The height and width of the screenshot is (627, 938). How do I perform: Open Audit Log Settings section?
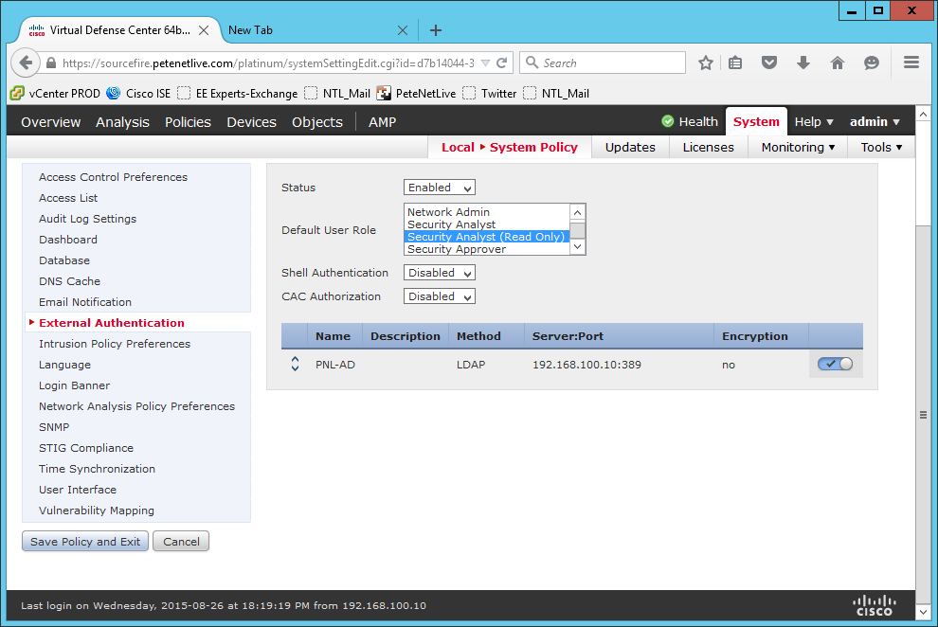point(87,219)
